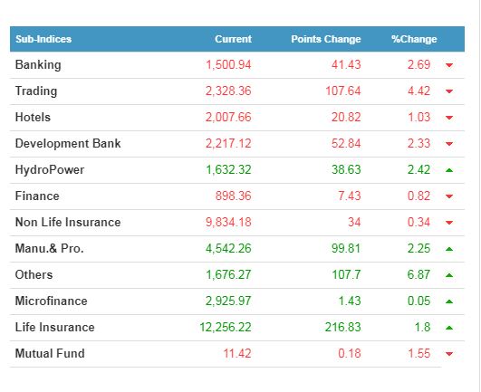
Task: Click the green up arrow beside Microfinance
Action: pyautogui.click(x=449, y=301)
